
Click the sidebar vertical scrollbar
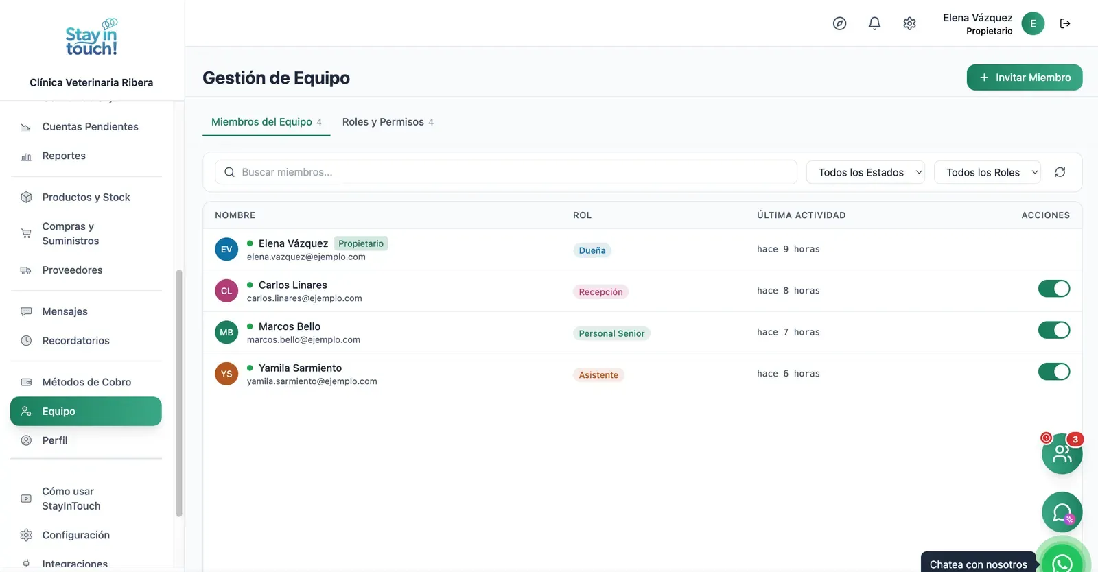tap(179, 392)
